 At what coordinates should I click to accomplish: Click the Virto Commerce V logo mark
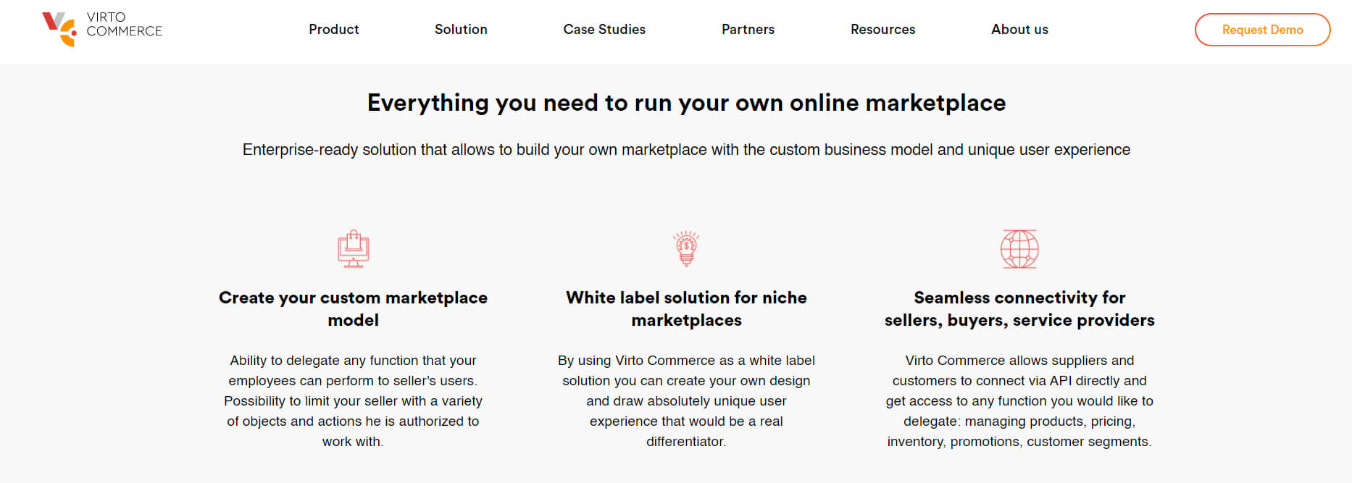click(x=59, y=29)
